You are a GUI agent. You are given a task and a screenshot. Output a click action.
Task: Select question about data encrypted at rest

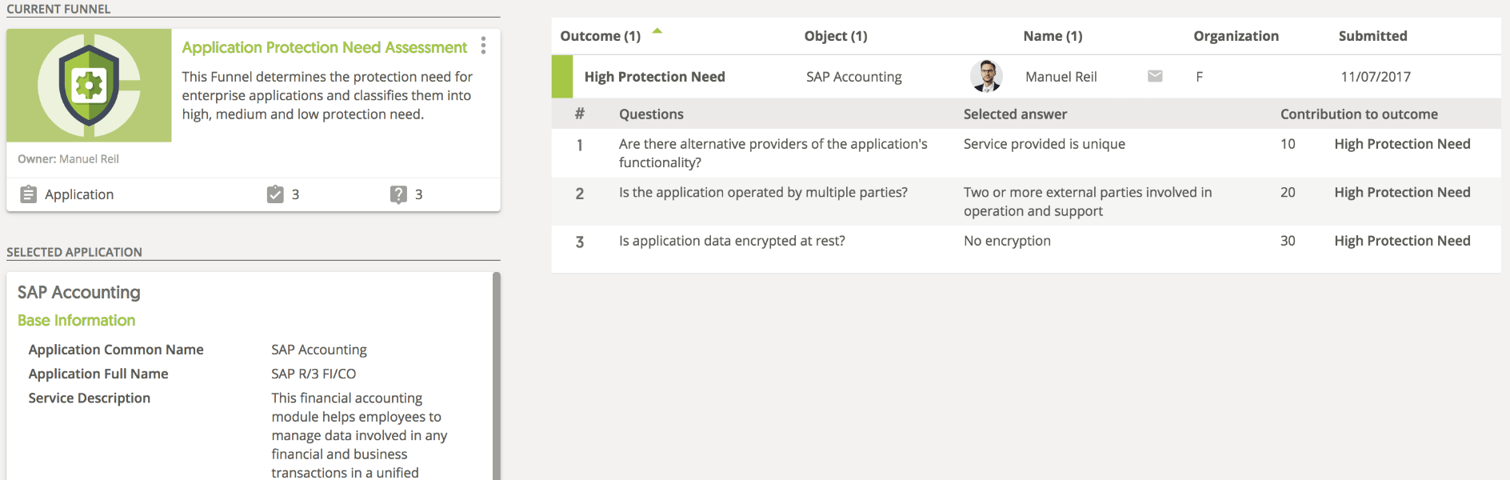click(732, 241)
